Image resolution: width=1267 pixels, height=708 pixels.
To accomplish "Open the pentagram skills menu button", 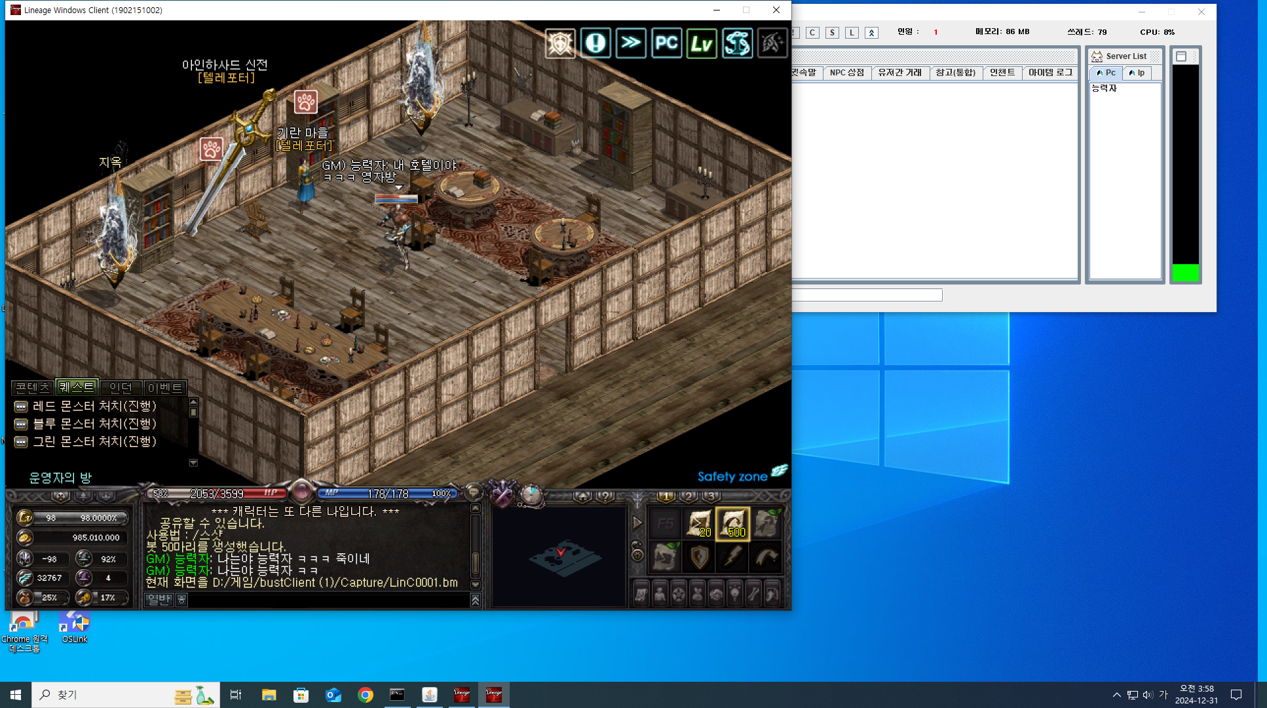I will (679, 595).
